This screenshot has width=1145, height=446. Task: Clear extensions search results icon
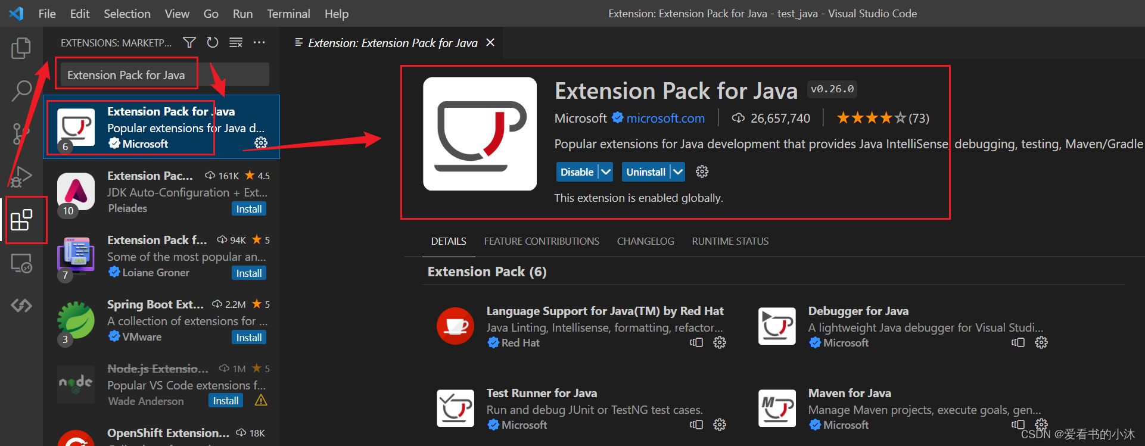236,42
